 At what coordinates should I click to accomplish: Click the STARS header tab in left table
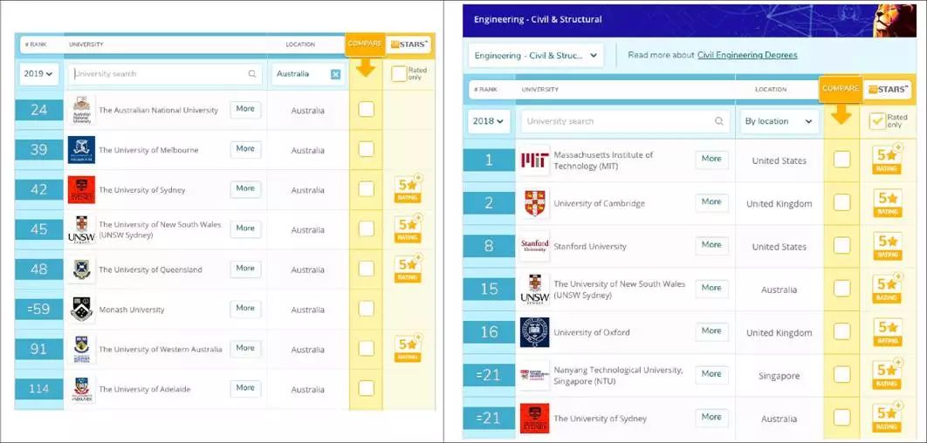click(409, 44)
